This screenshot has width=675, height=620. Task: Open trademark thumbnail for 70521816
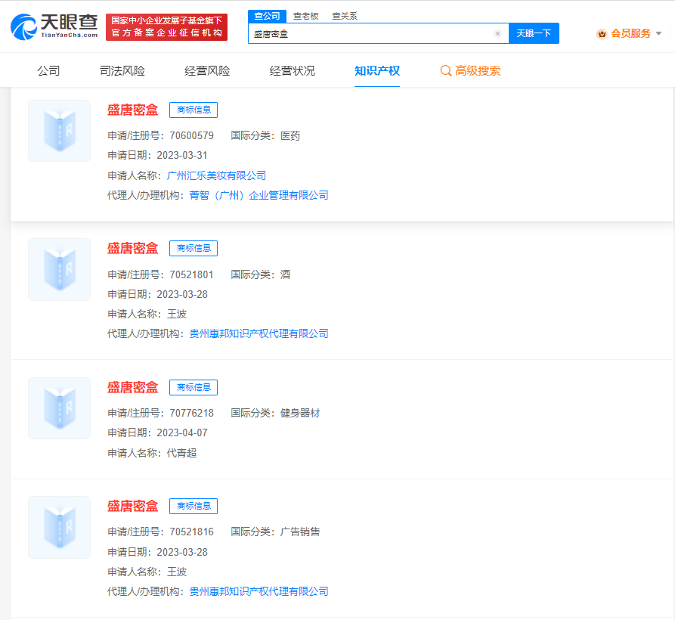(60, 528)
